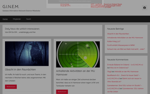
Task: Open comment author Bestfleisch-EU Dreck für teuer Geld
Action: pos(123,77)
